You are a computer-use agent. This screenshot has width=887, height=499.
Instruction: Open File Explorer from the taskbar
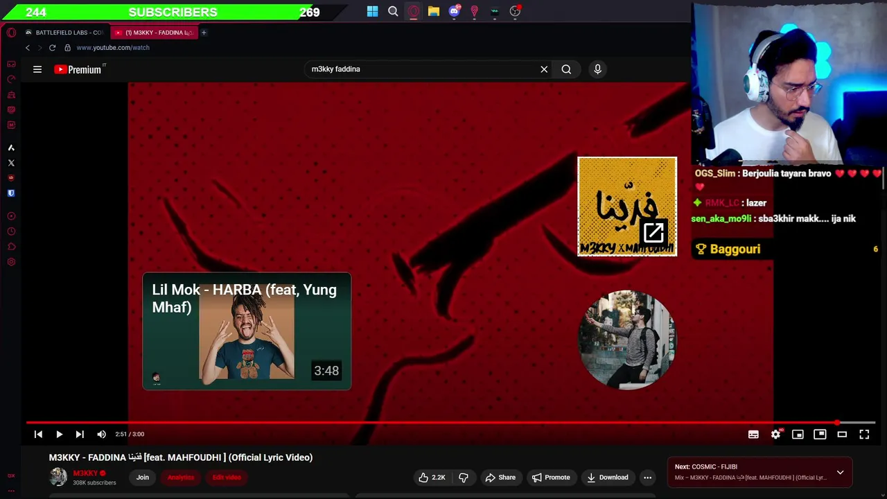click(434, 11)
